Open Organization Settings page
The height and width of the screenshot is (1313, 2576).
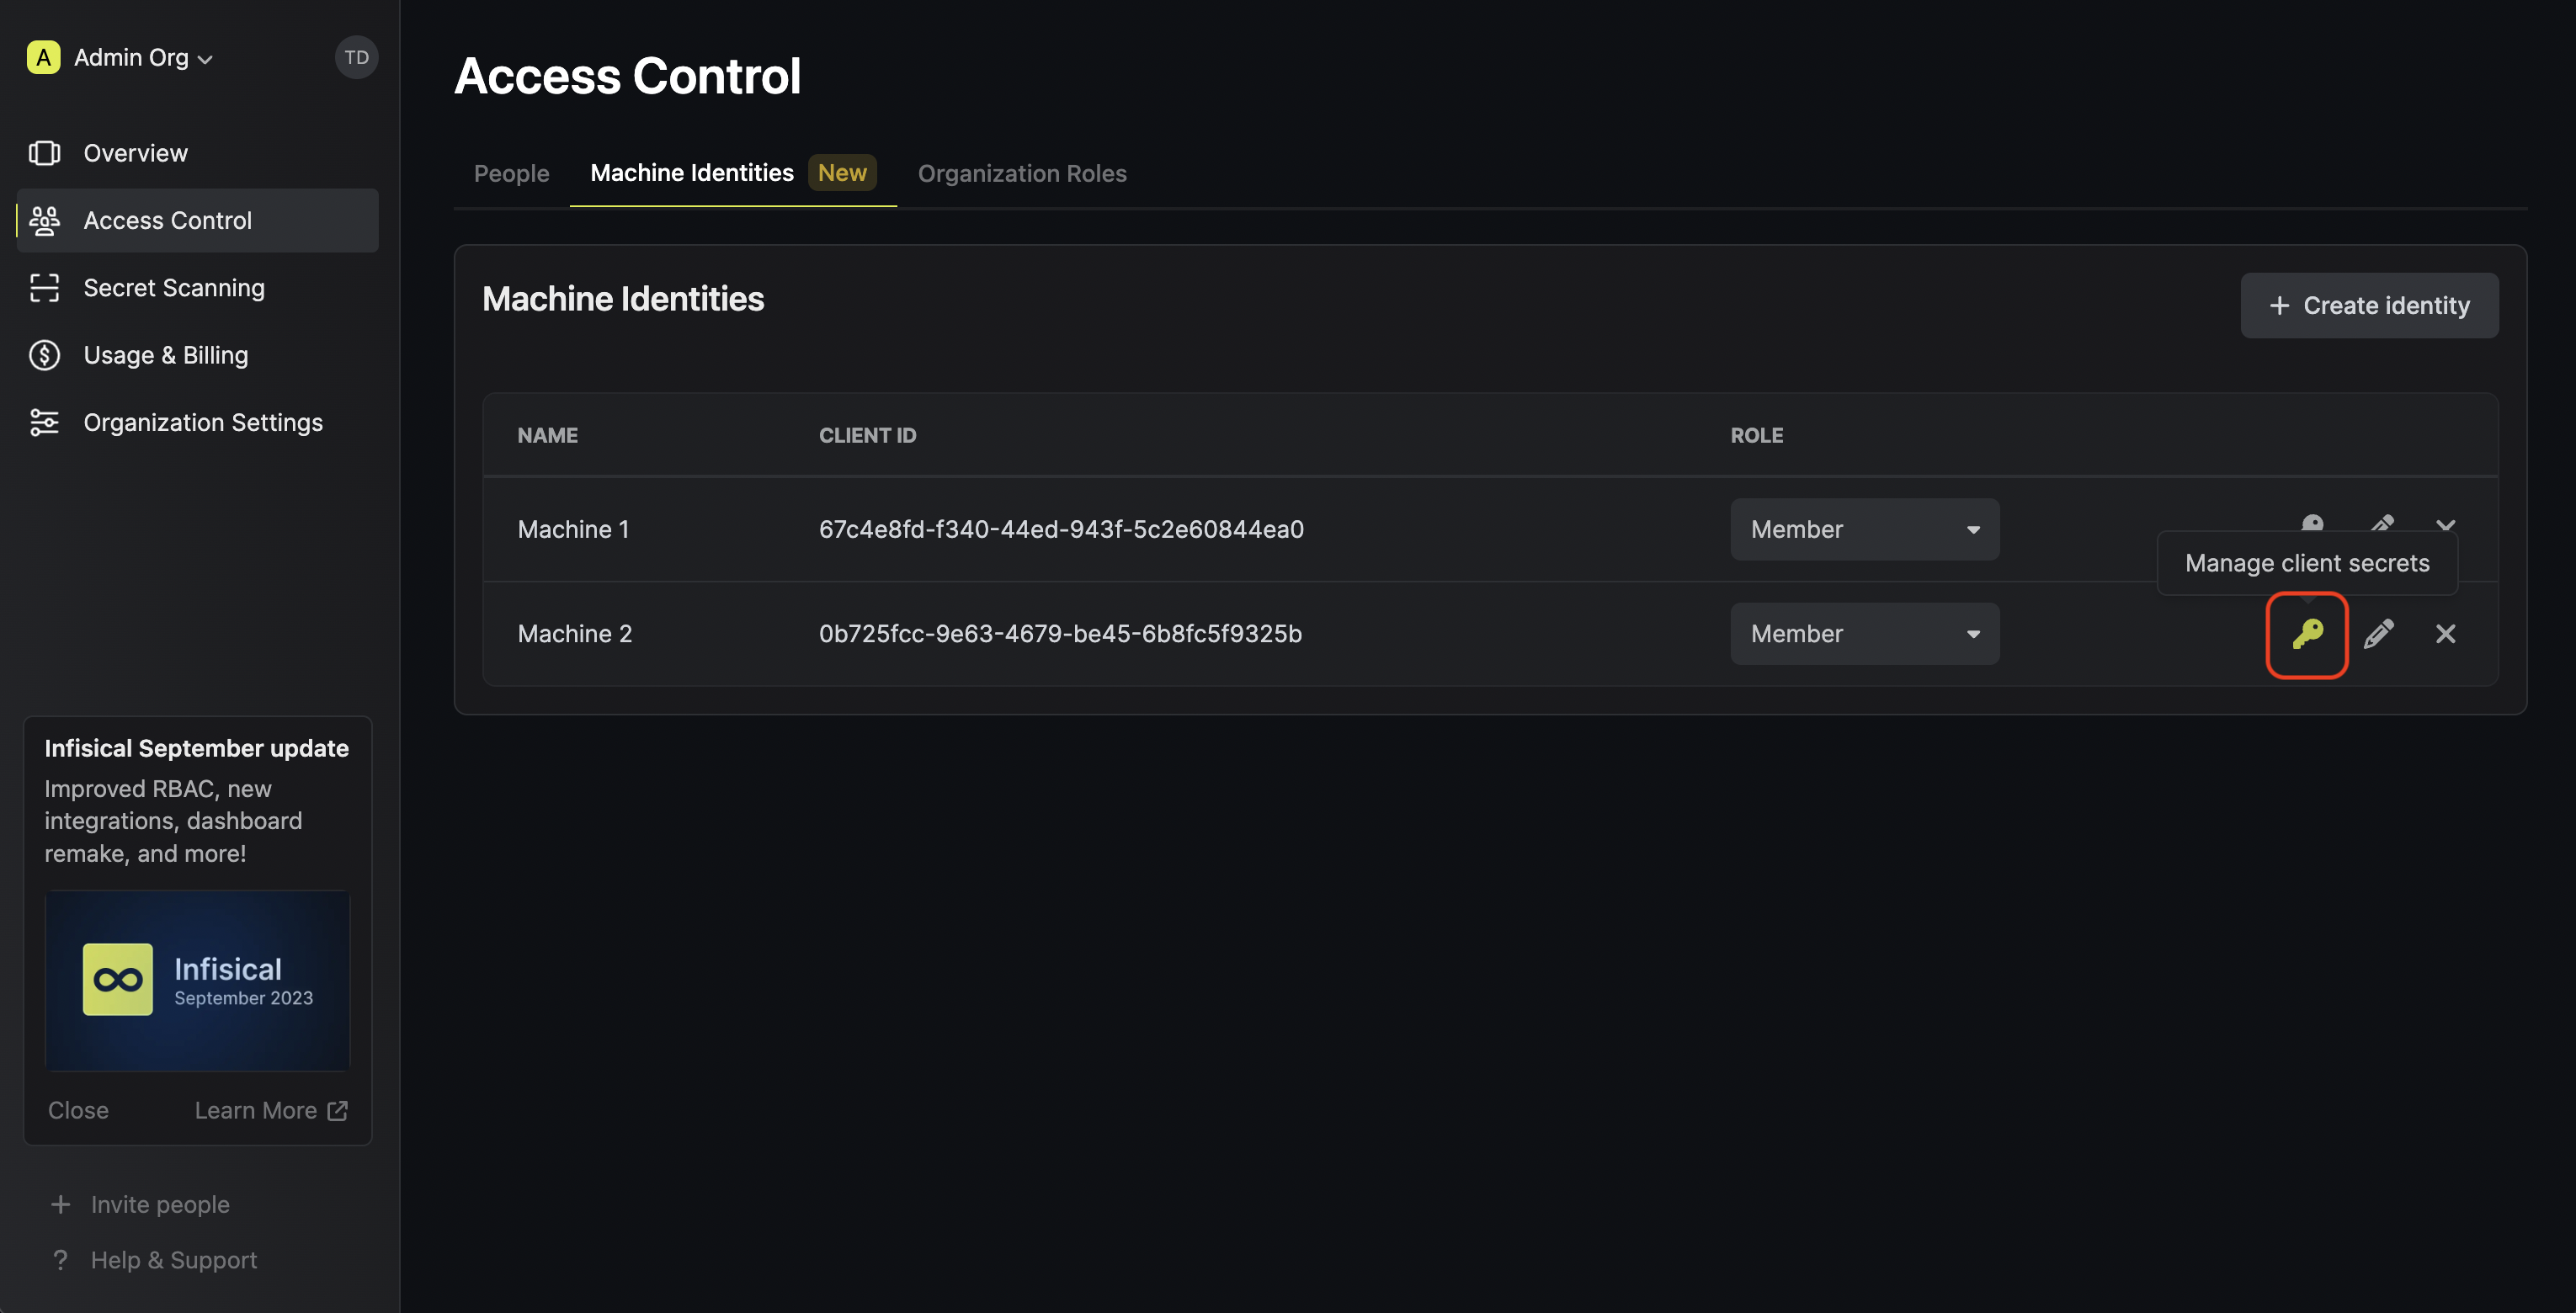[197, 422]
